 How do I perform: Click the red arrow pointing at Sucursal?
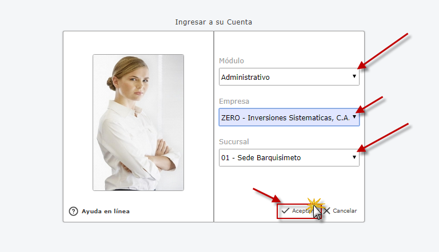pyautogui.click(x=386, y=137)
